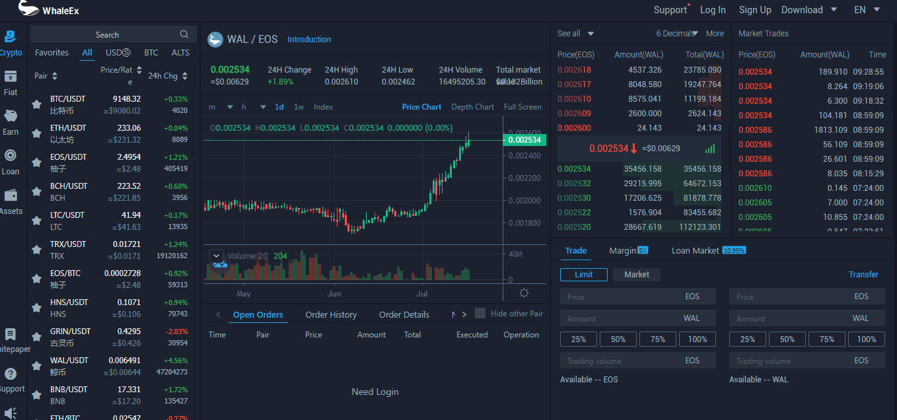Toggle Hide other Pair checkbox
This screenshot has width=897, height=420.
coord(480,313)
